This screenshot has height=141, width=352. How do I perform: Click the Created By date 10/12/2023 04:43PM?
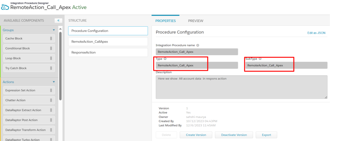(201, 121)
